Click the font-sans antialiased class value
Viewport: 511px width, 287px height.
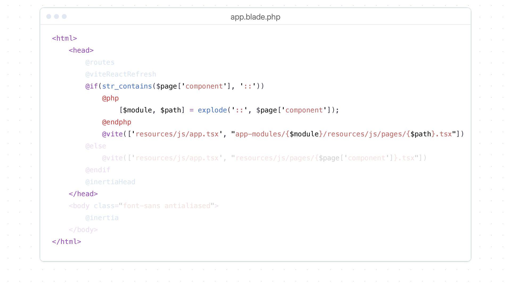click(x=167, y=206)
